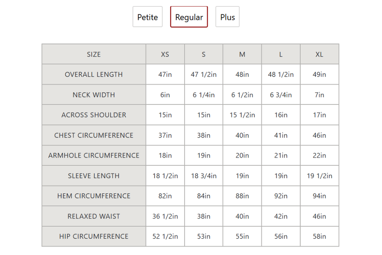Click the SIZE column header
This screenshot has width=382, height=255.
pos(94,54)
